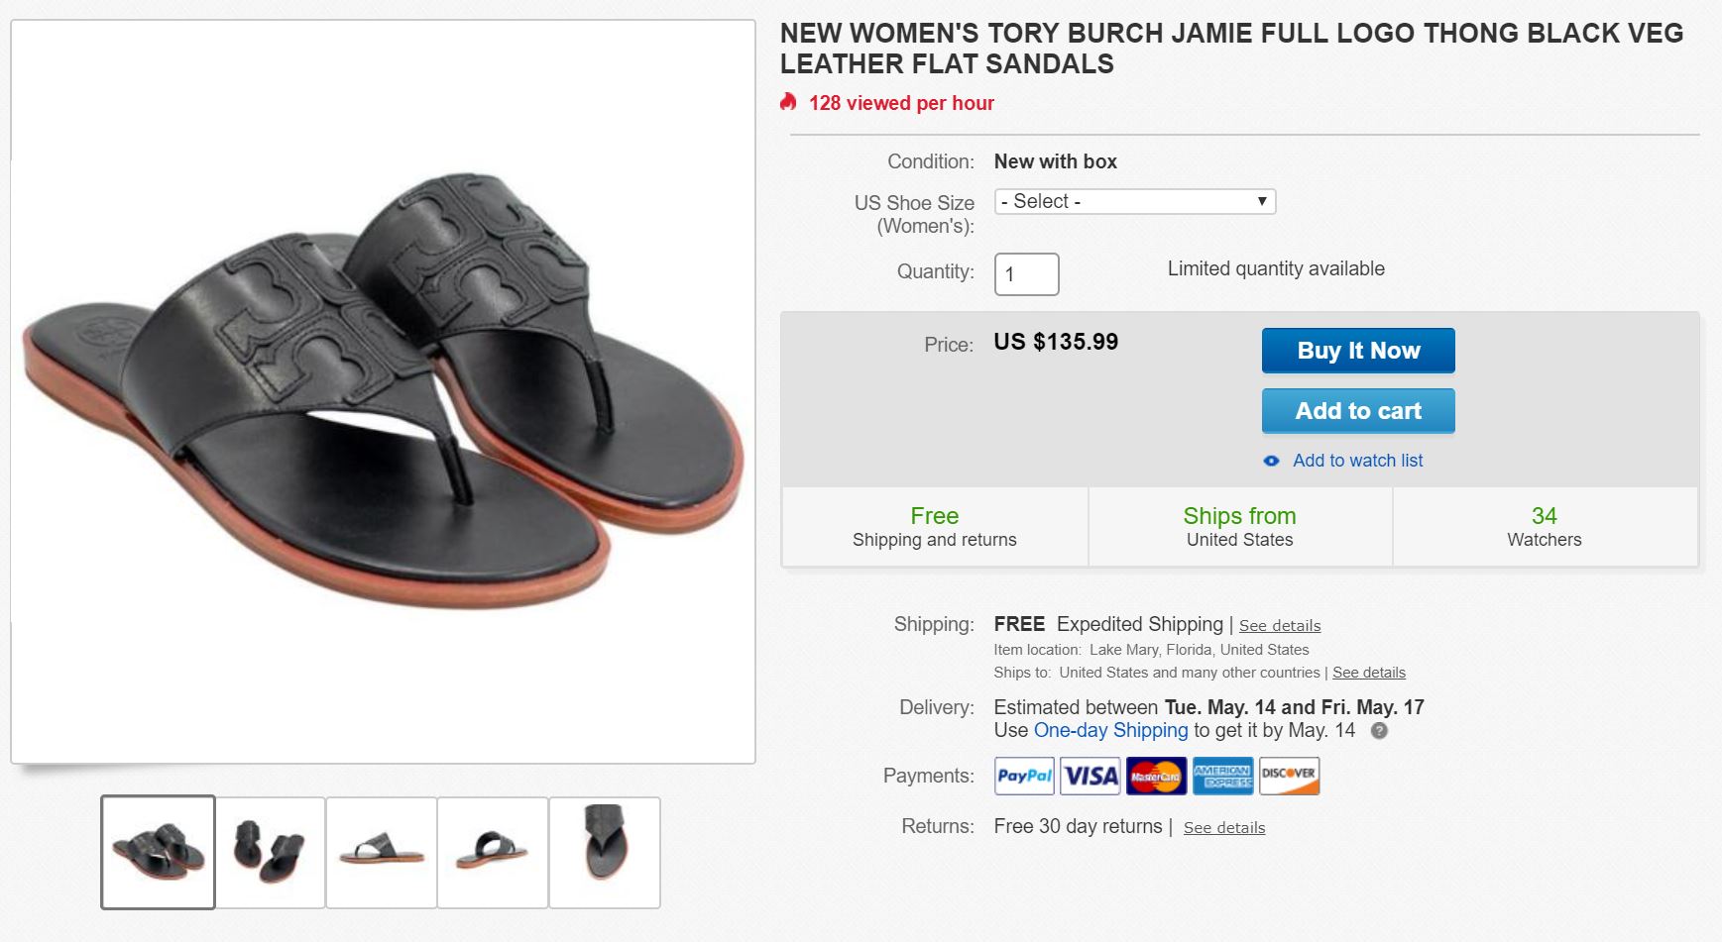Open See details next to Expedited Shipping
This screenshot has height=942, width=1722.
(1279, 626)
